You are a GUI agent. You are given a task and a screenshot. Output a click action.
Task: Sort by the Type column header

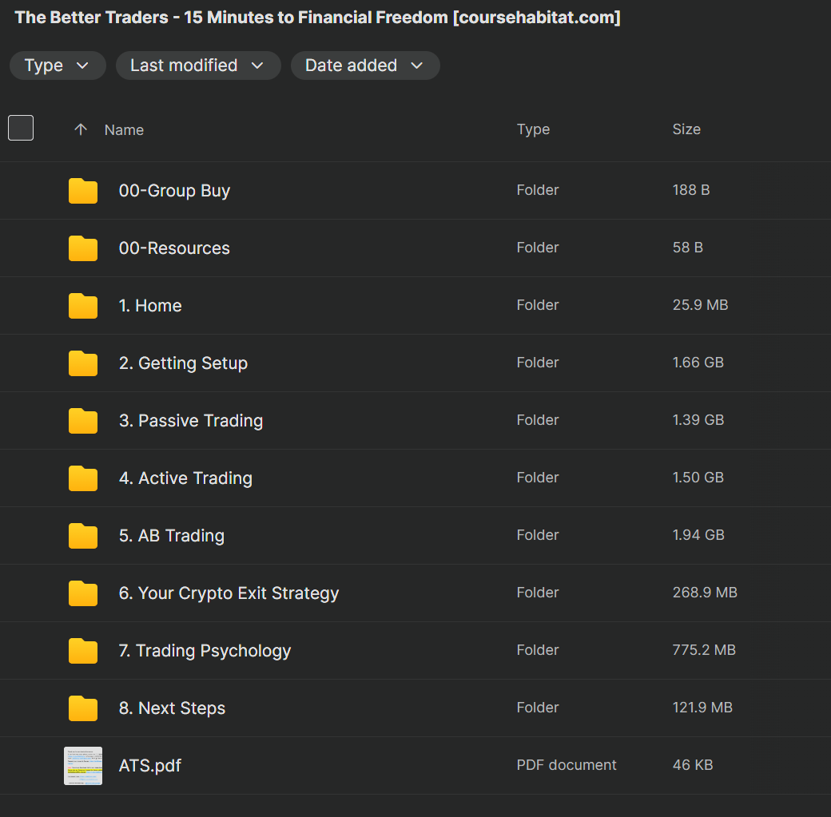[533, 129]
